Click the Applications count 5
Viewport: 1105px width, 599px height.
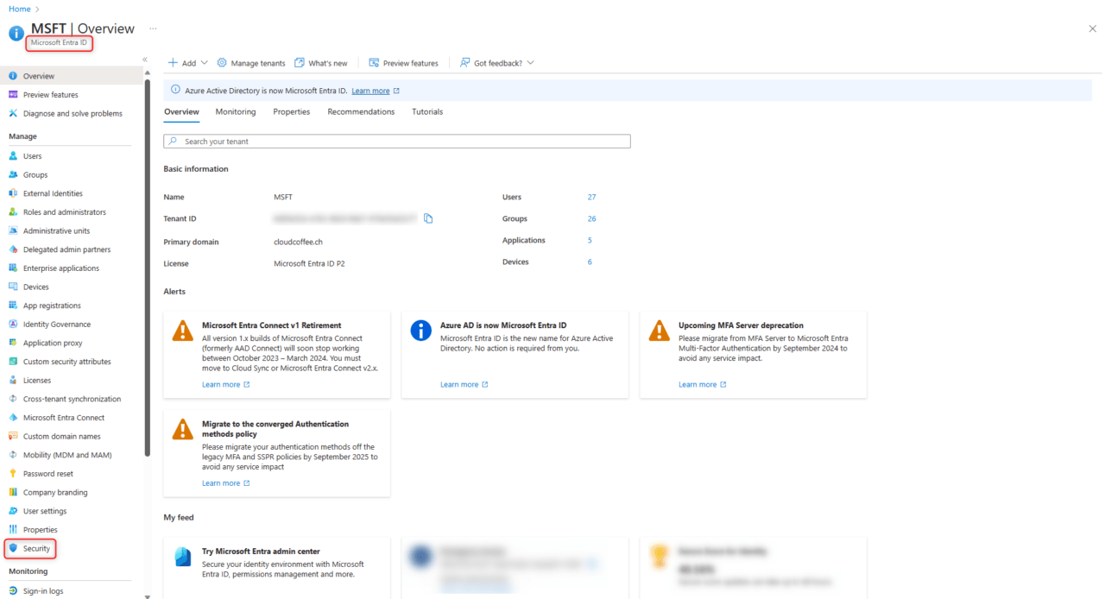[x=590, y=241]
